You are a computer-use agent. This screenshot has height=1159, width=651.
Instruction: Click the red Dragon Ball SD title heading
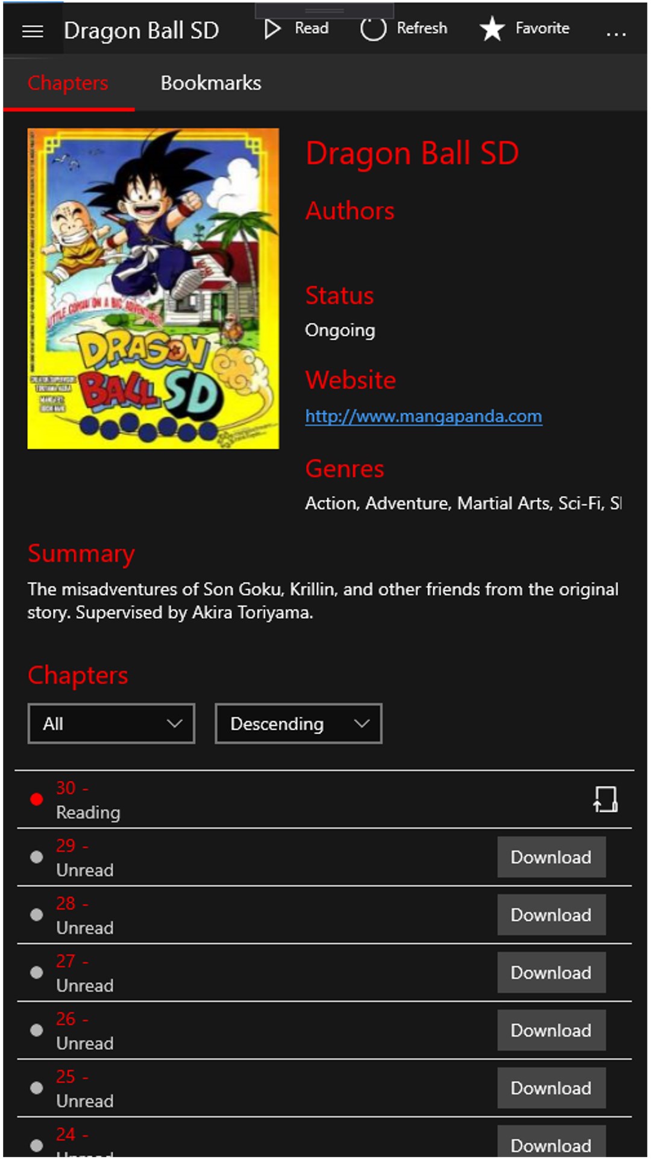coord(412,153)
